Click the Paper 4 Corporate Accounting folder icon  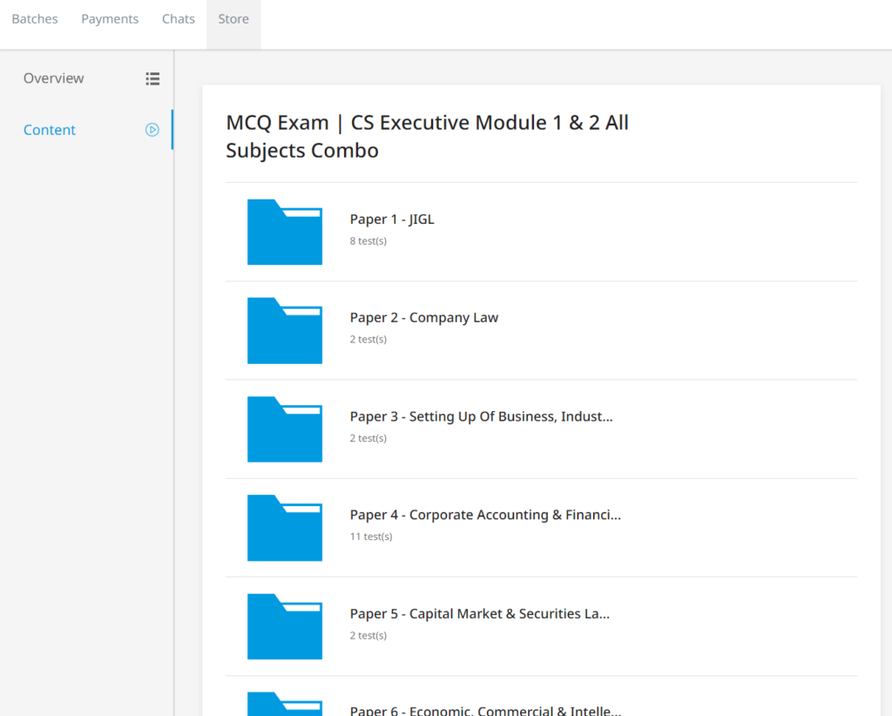pos(285,528)
